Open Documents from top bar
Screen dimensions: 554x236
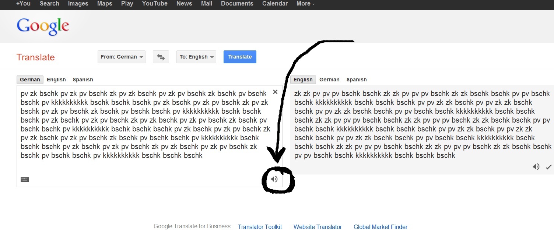(237, 4)
